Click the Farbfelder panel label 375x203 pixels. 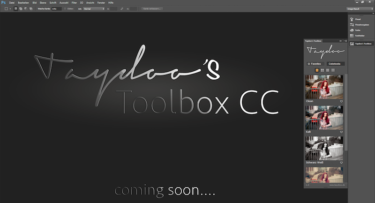pos(360,36)
